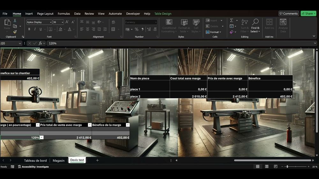The width and height of the screenshot is (319, 179).
Task: Decrease indent of cell content
Action: 99,29
